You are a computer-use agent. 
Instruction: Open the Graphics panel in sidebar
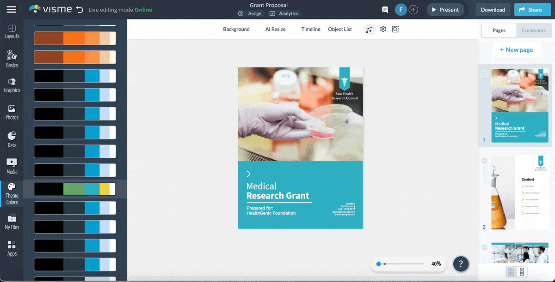coord(12,85)
